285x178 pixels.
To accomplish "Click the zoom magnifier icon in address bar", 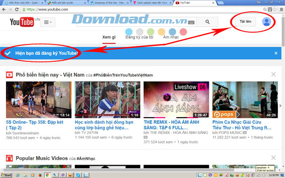I will click(265, 9).
